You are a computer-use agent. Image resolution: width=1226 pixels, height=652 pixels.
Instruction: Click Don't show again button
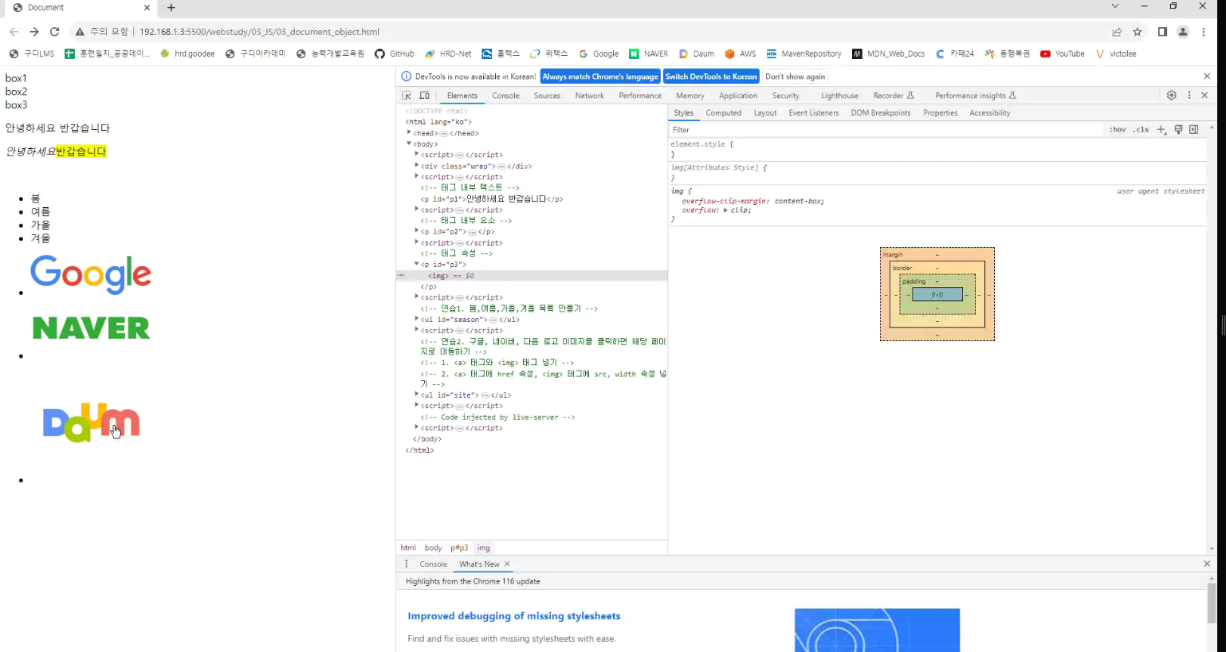tap(795, 77)
